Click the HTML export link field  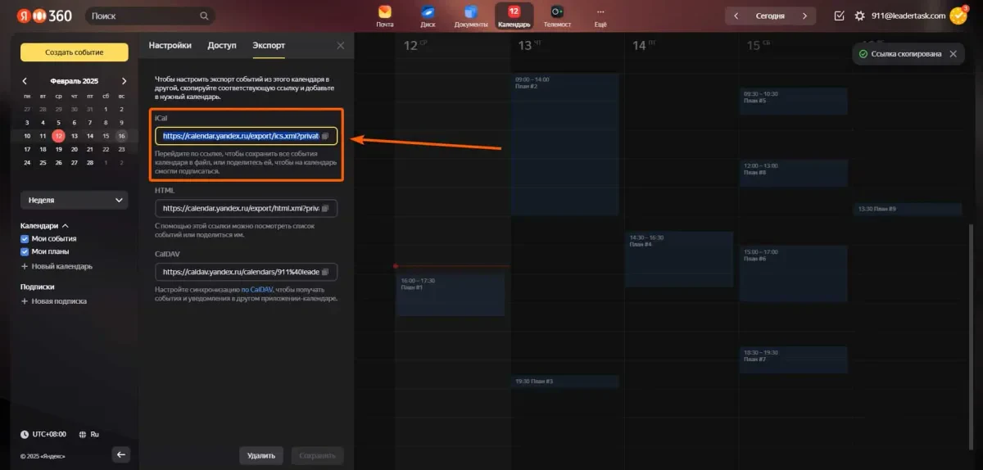pos(247,209)
